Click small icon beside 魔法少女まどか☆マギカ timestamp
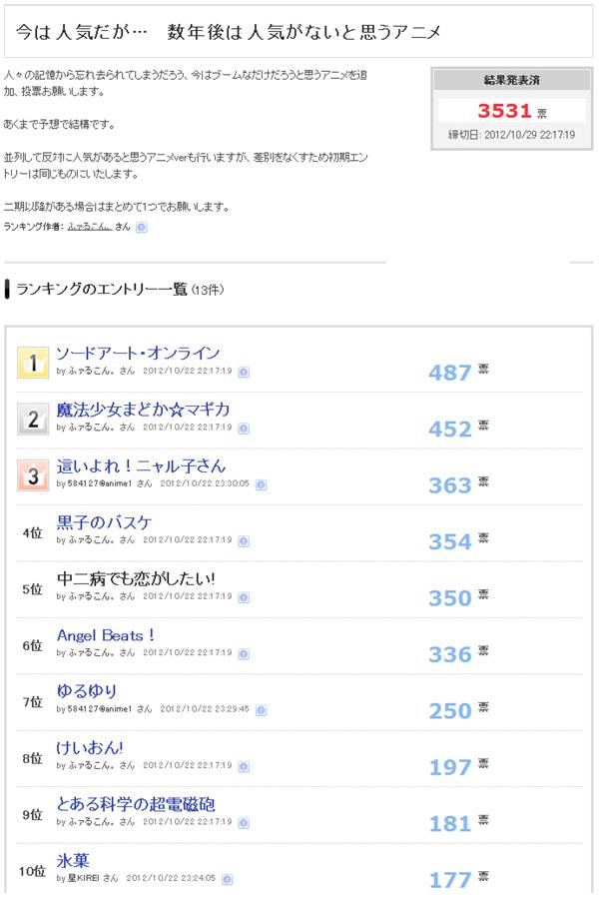Screen dimensions: 599x897 click(x=244, y=428)
